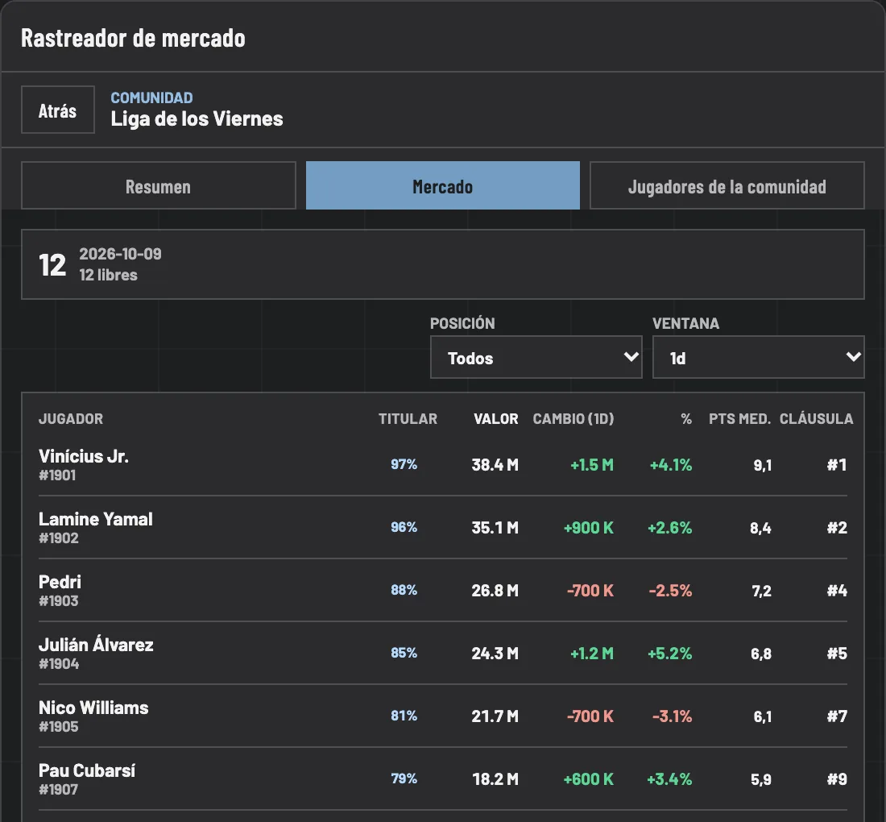886x822 pixels.
Task: Click the #4 cláusula rank
Action: click(837, 590)
